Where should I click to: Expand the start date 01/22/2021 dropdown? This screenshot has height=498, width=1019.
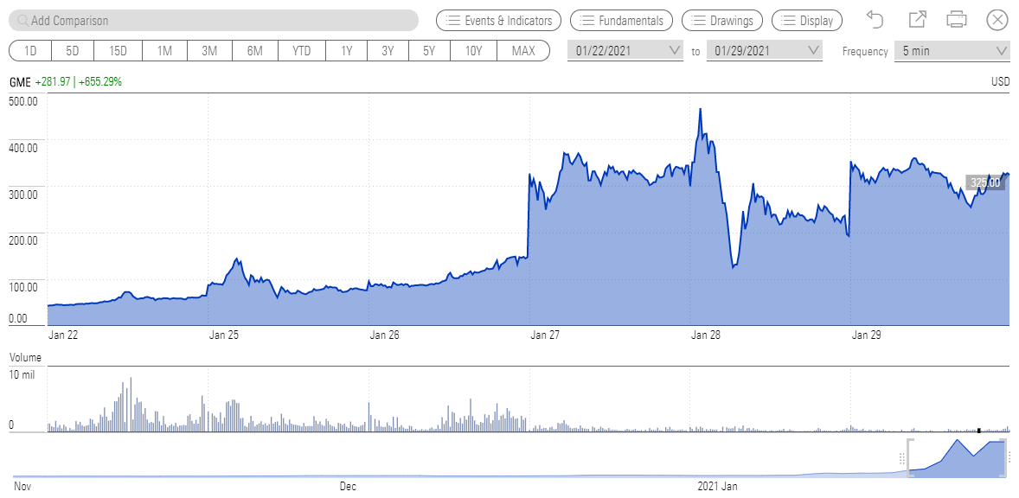676,51
